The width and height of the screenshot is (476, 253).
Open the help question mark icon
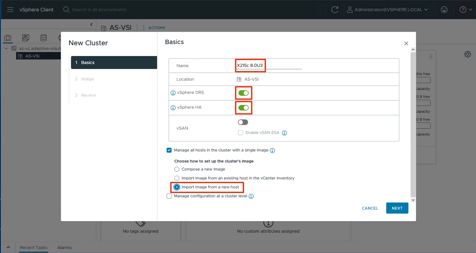[x=462, y=10]
